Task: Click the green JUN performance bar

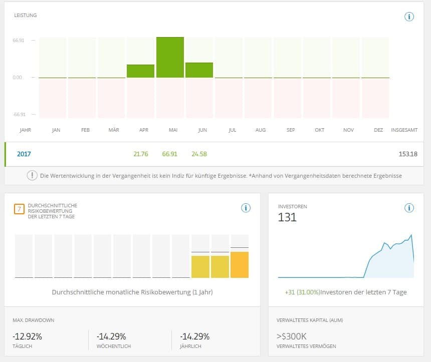Action: point(199,70)
